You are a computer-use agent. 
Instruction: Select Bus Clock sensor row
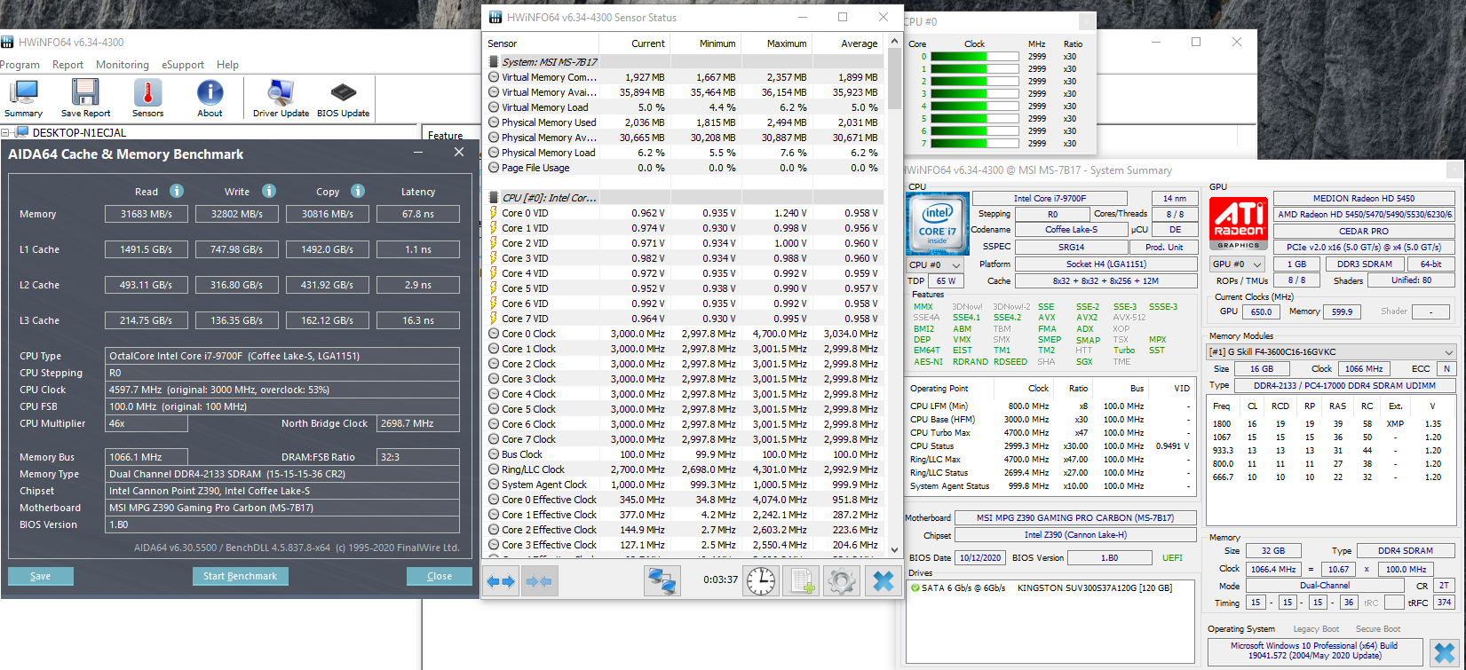684,454
